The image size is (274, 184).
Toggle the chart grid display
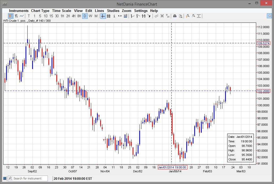click(x=108, y=16)
